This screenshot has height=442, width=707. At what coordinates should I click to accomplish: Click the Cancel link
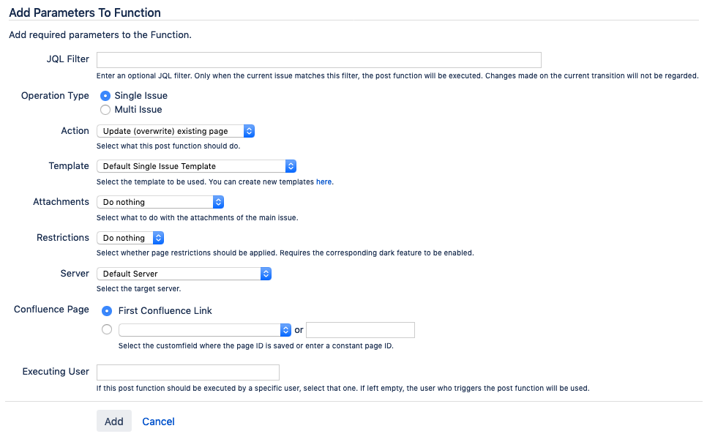(x=158, y=422)
